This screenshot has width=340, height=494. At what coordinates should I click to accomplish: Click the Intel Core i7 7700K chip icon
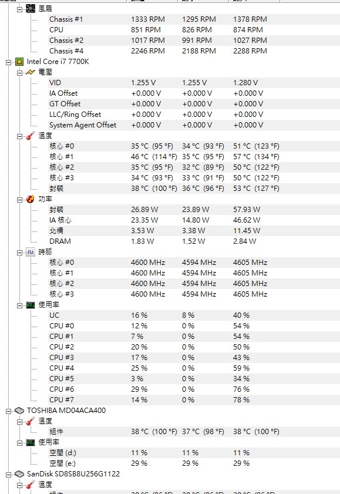19,62
